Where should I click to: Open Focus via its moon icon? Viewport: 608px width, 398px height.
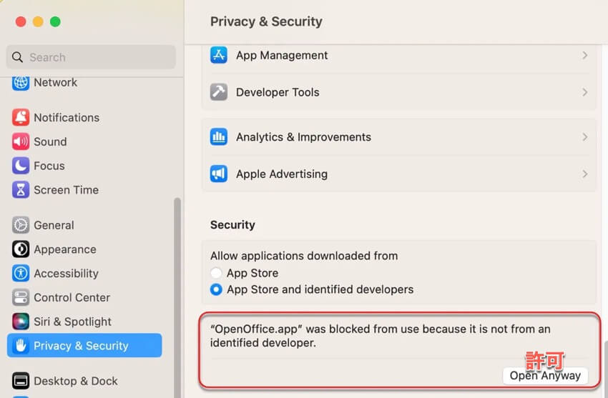(21, 166)
